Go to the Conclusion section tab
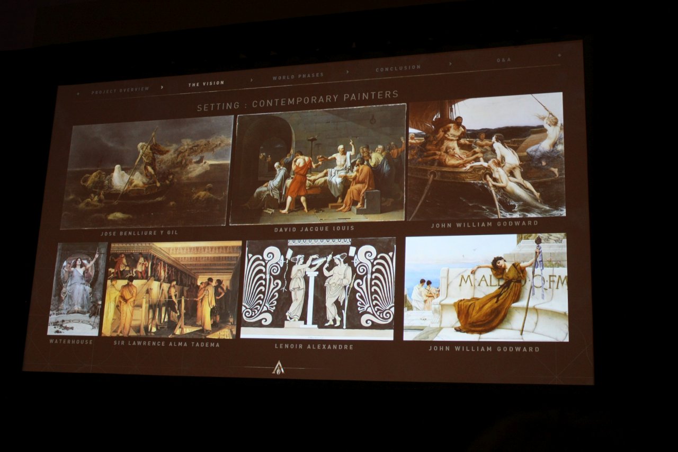 398,68
